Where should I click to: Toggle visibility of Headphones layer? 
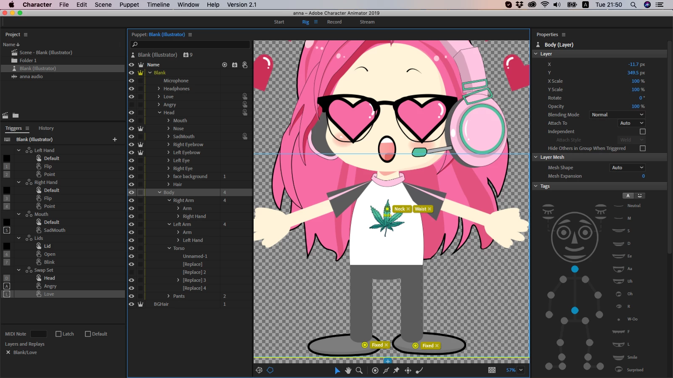coord(132,89)
